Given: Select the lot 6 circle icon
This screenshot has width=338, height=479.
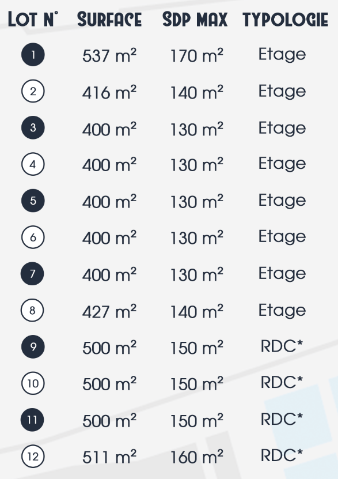Looking at the screenshot, I should [x=33, y=237].
